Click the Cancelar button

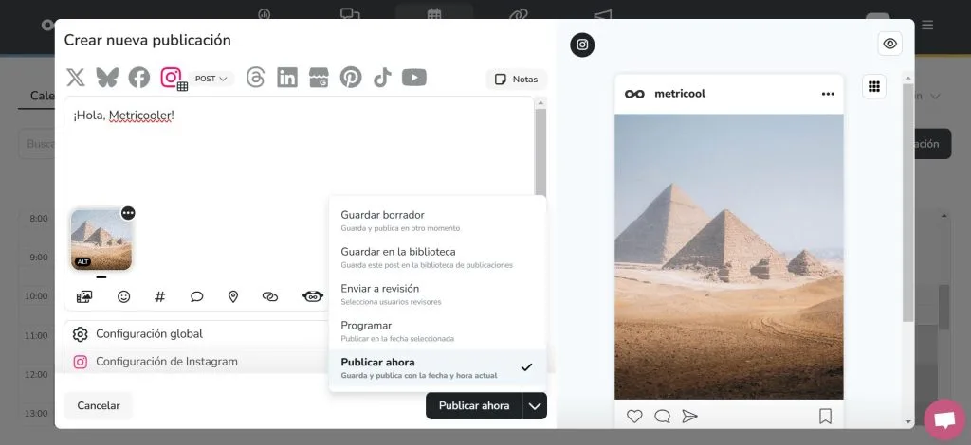click(99, 406)
